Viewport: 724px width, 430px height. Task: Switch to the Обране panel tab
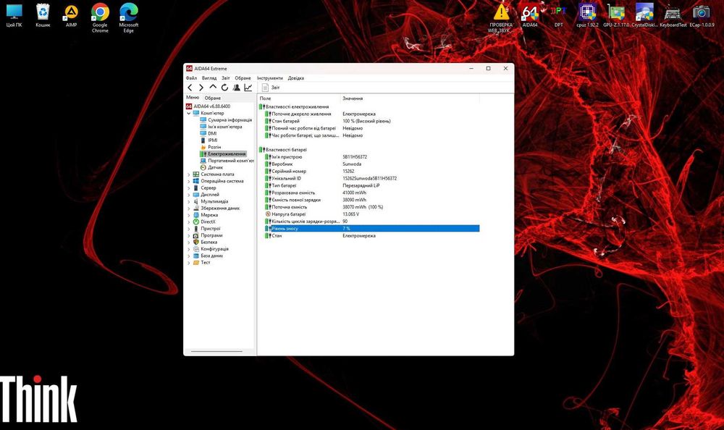213,98
